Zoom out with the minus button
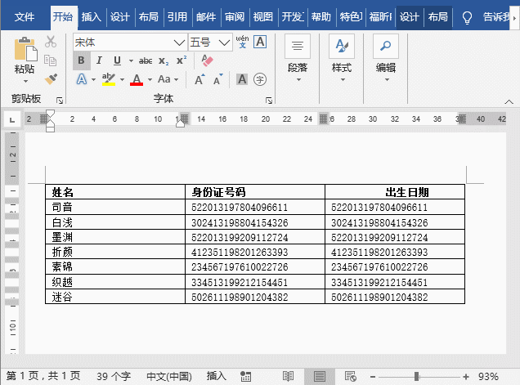This screenshot has width=520, height=385. [373, 377]
